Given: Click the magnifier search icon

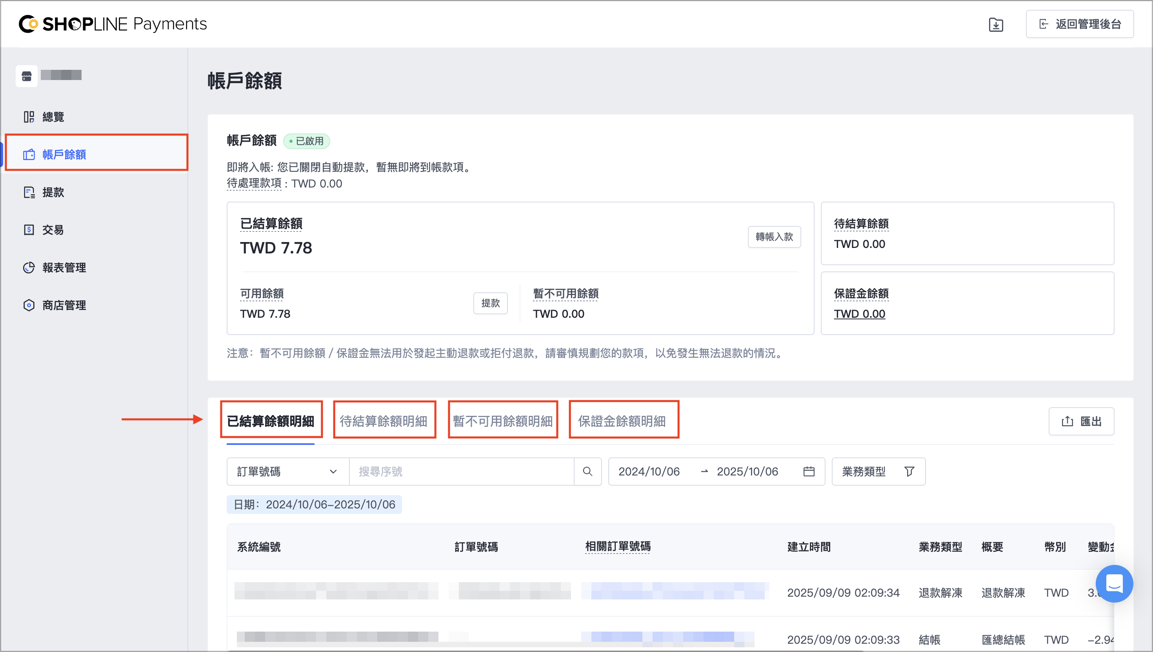Looking at the screenshot, I should click(x=587, y=471).
